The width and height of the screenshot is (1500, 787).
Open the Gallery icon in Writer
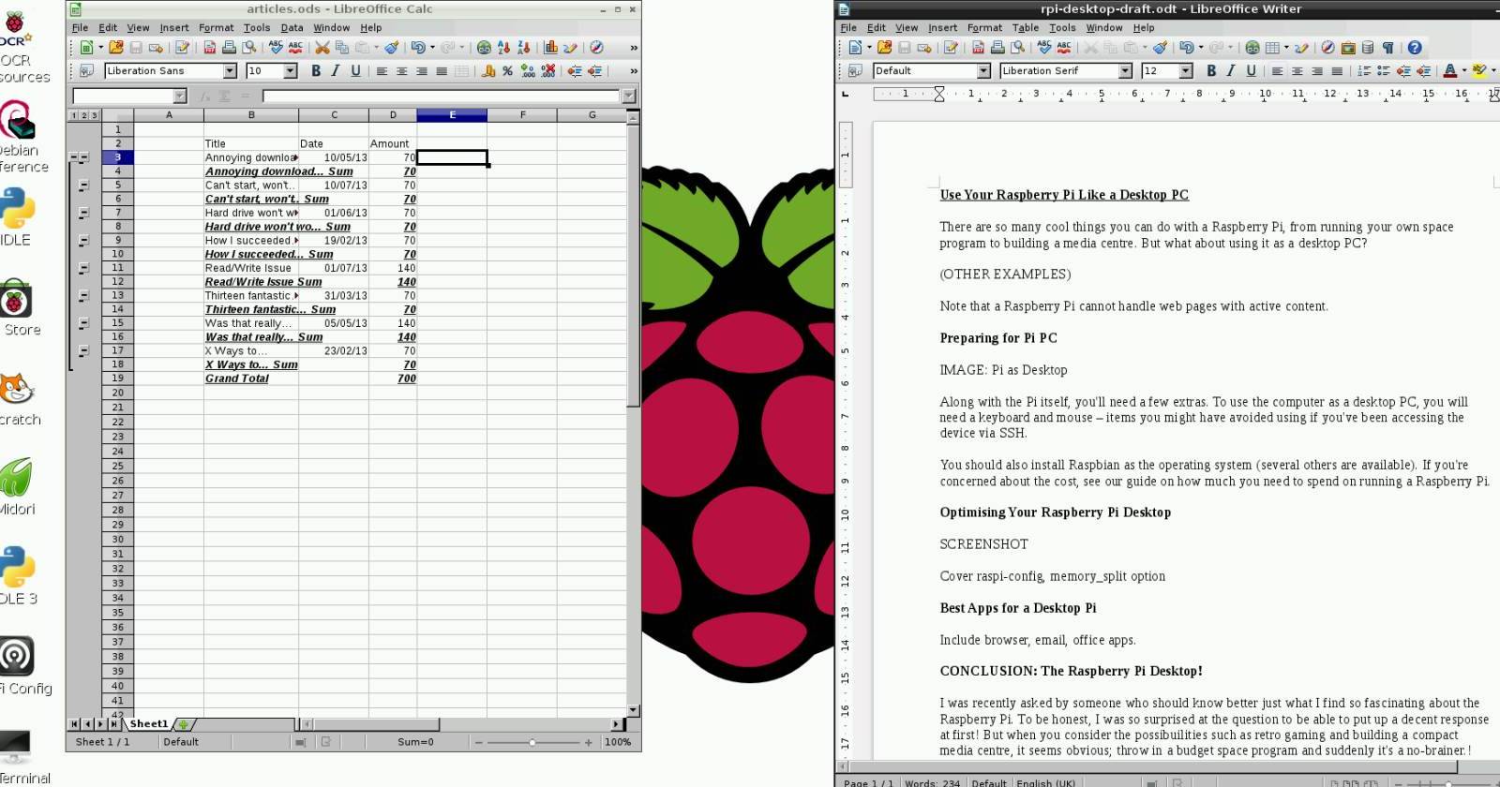click(1348, 47)
